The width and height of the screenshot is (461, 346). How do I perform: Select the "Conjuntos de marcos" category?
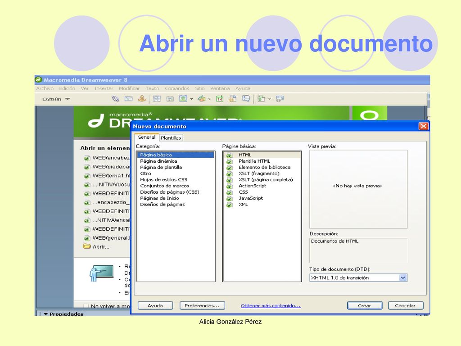[x=176, y=186]
